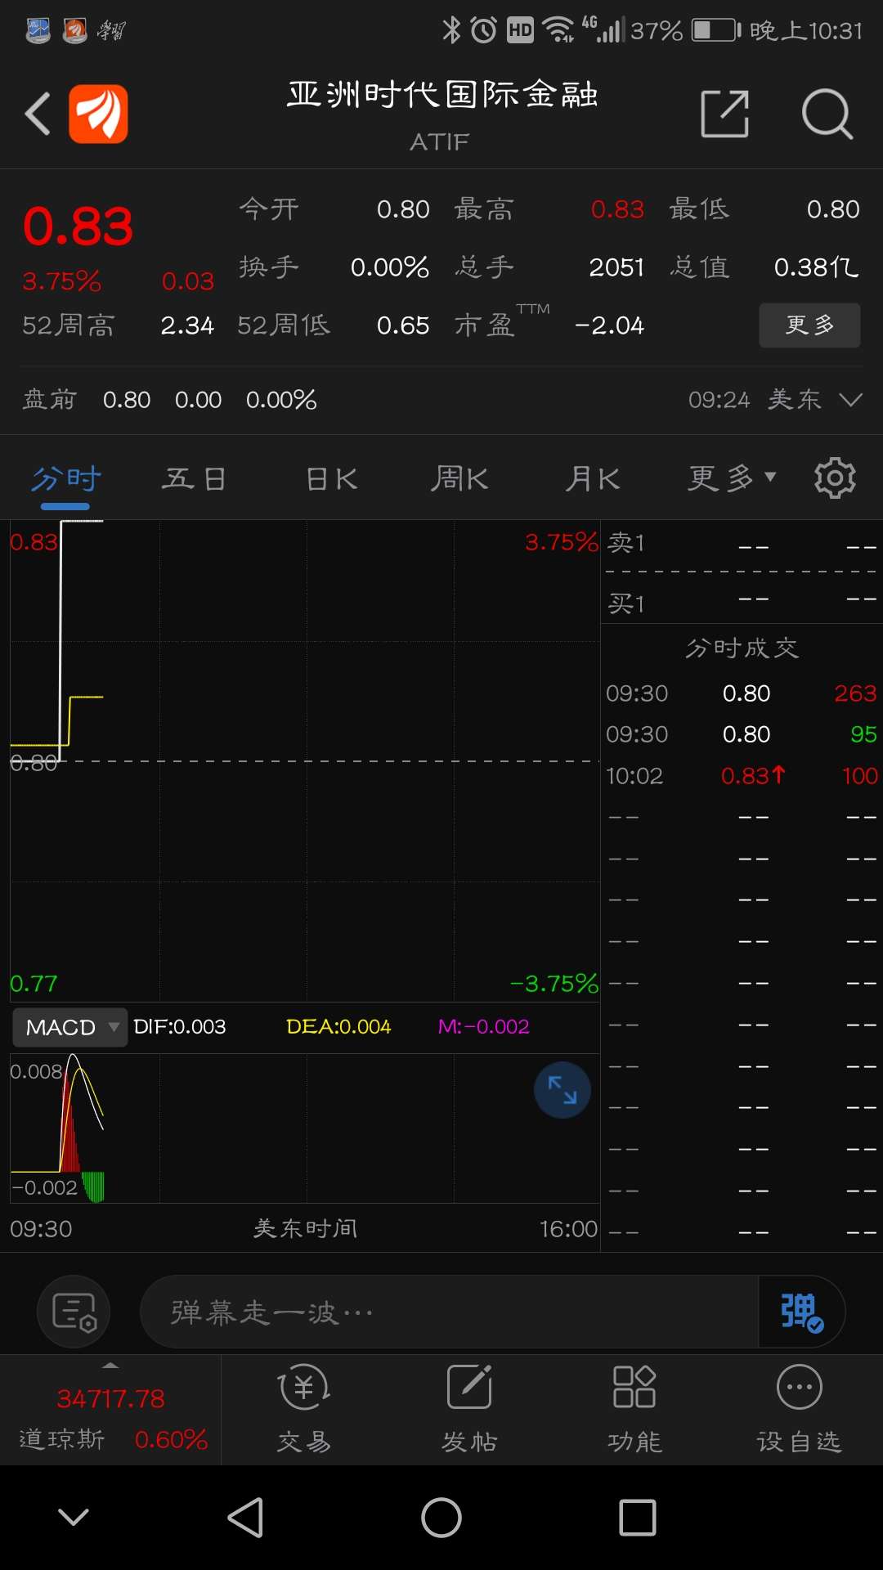Expand the 道琼斯 index ticker
The width and height of the screenshot is (883, 1570).
pyautogui.click(x=110, y=1410)
